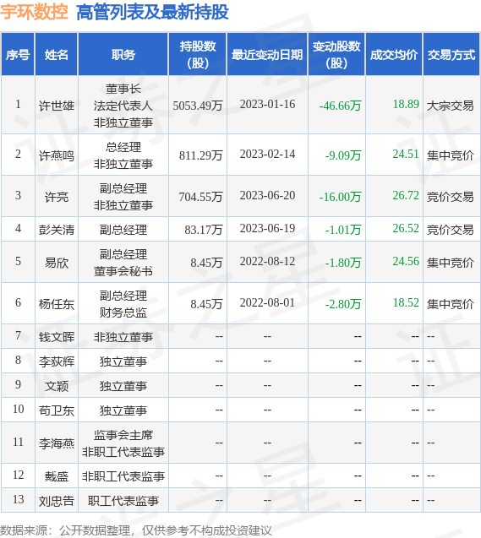Click the sequence number 10

[x=18, y=409]
